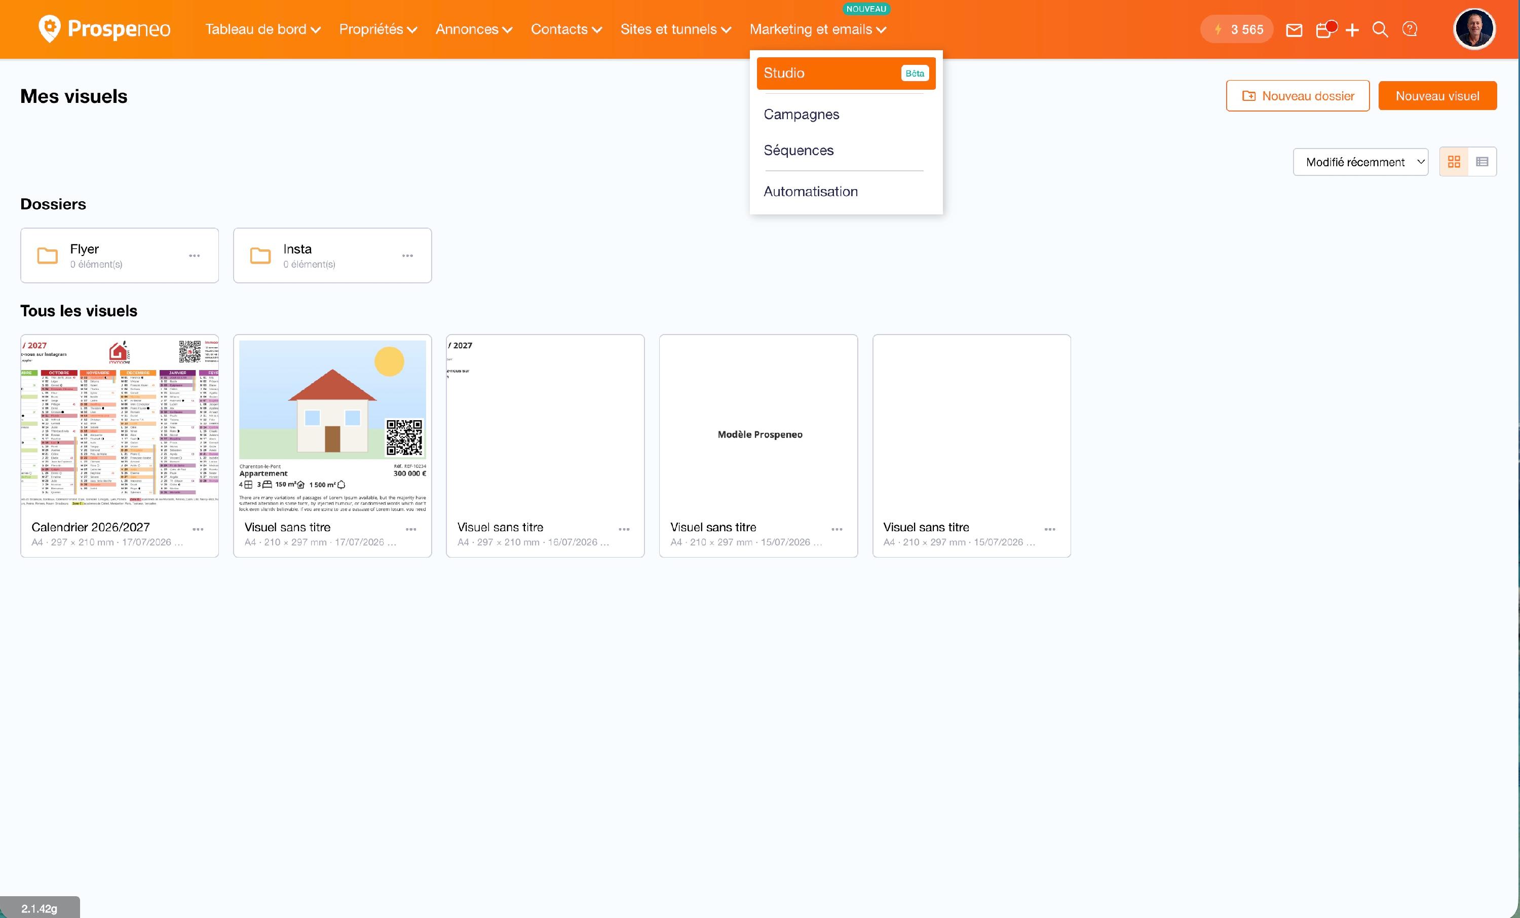
Task: Open options for Calendrier 2026/2027 visual
Action: pyautogui.click(x=198, y=530)
